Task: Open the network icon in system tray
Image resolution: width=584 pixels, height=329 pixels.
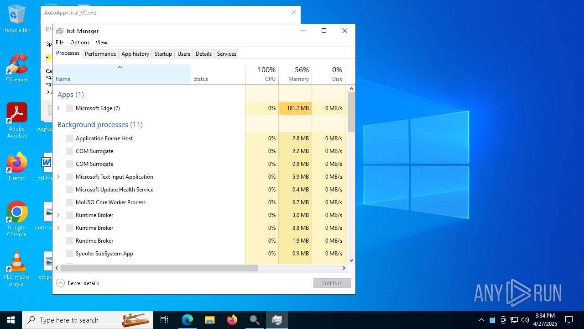Action: click(x=514, y=320)
